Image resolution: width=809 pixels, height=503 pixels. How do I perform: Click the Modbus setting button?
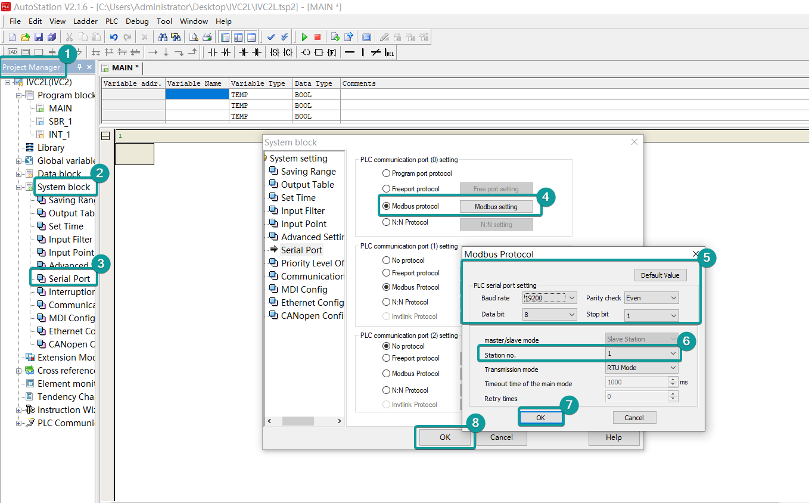[x=496, y=207]
